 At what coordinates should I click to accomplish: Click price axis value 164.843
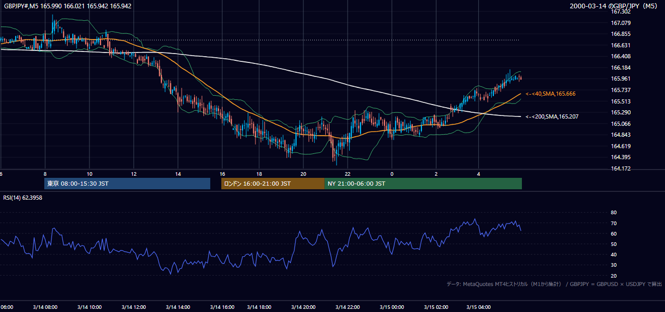coord(620,135)
